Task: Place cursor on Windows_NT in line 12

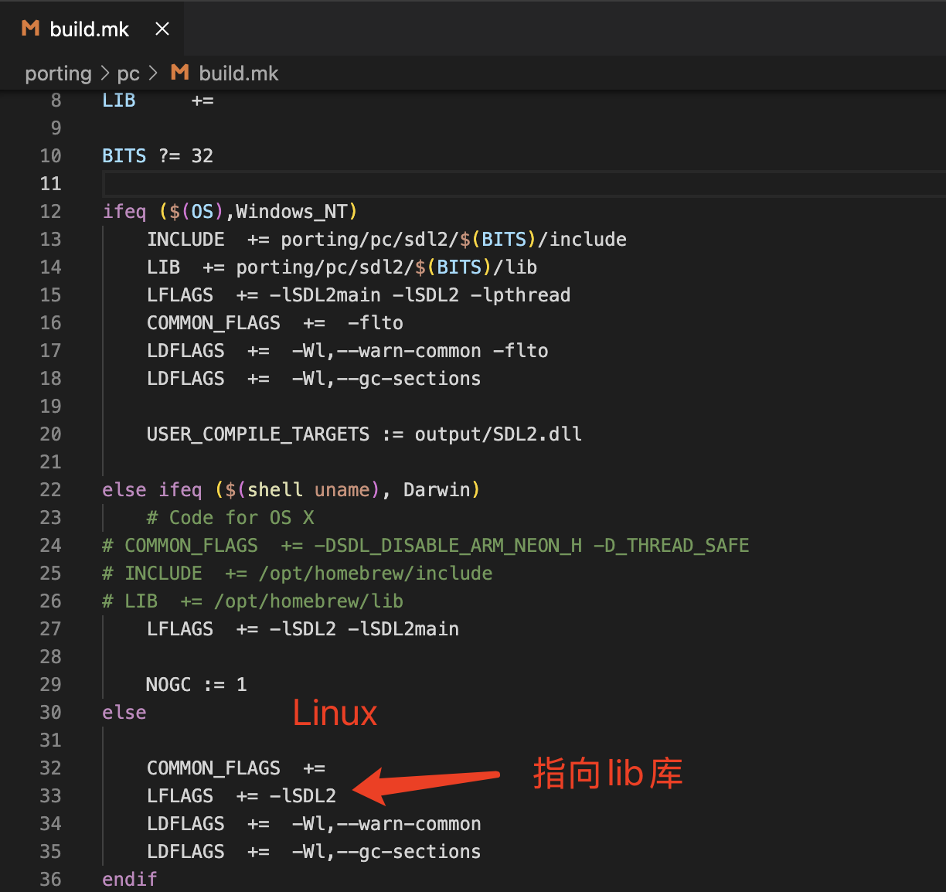Action: point(294,211)
